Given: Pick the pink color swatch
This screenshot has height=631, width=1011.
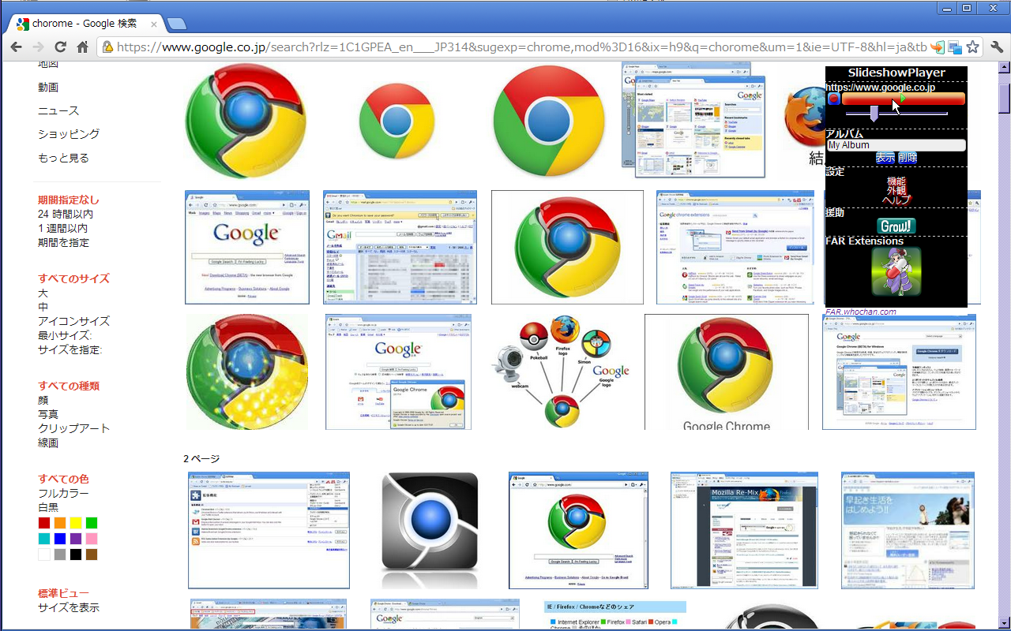Looking at the screenshot, I should pyautogui.click(x=92, y=539).
